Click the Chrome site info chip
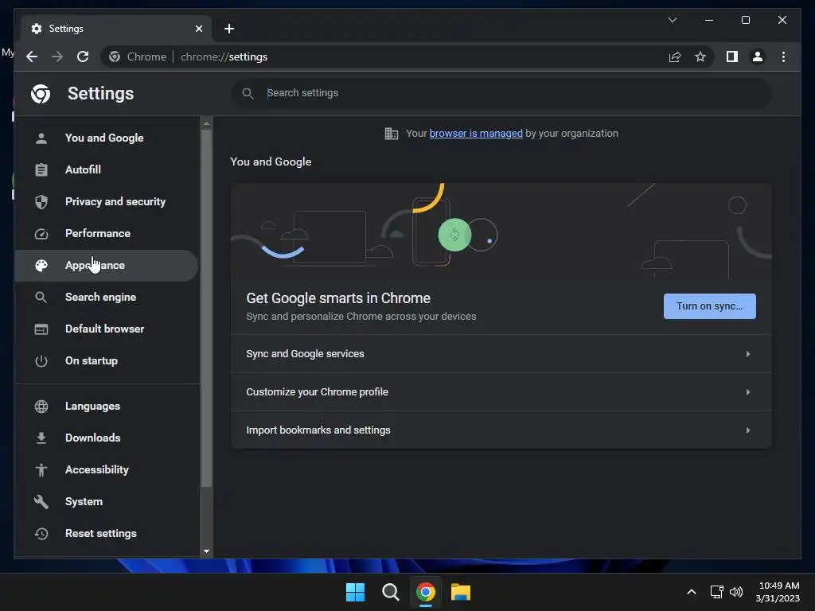 pos(138,56)
